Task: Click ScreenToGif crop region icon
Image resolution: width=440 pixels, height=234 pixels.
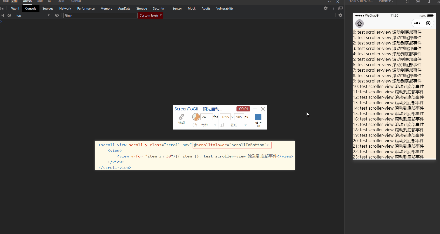Action: click(x=222, y=125)
